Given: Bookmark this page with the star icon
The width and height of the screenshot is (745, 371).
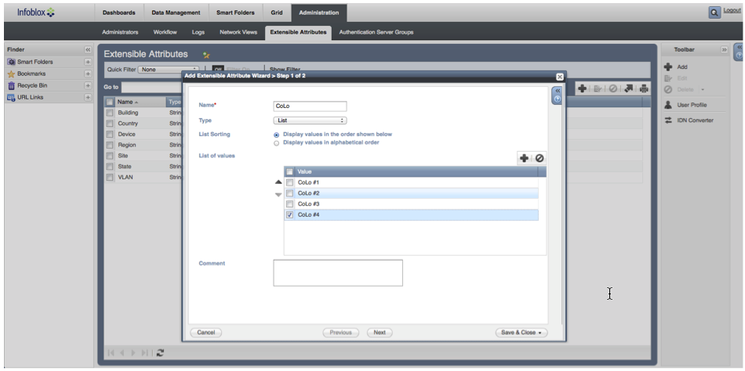Looking at the screenshot, I should (x=206, y=55).
